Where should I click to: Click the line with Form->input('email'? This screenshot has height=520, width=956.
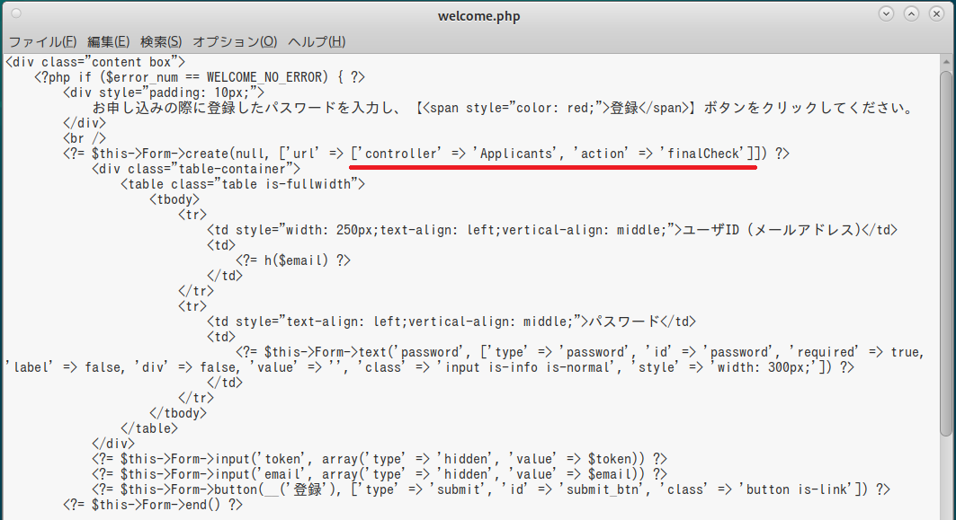(380, 473)
